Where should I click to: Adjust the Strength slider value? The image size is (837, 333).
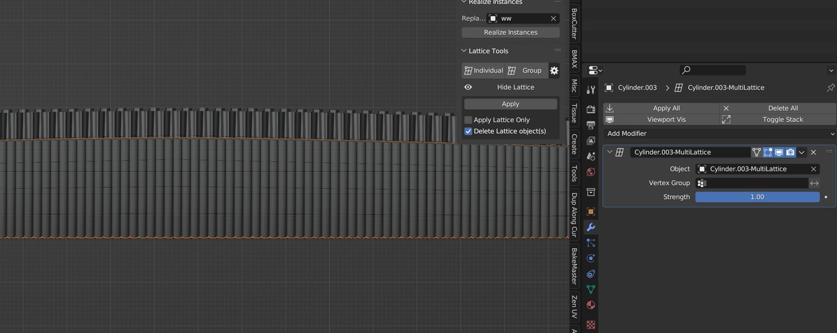pyautogui.click(x=757, y=197)
